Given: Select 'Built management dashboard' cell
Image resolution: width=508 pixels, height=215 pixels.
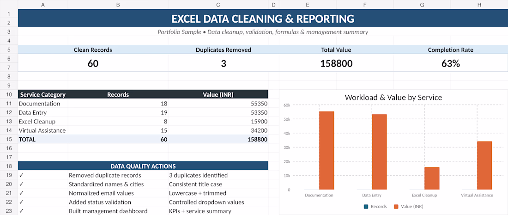Looking at the screenshot, I should tap(118, 211).
